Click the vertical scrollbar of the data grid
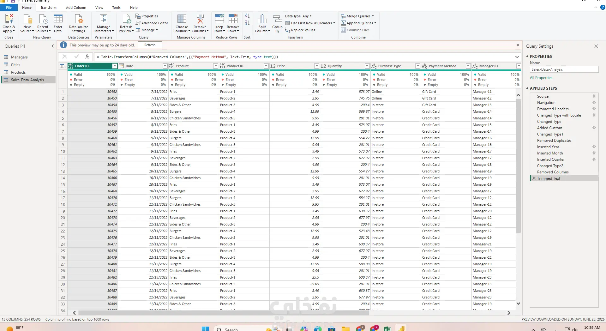Screen dimensions: 606x331 [518, 166]
